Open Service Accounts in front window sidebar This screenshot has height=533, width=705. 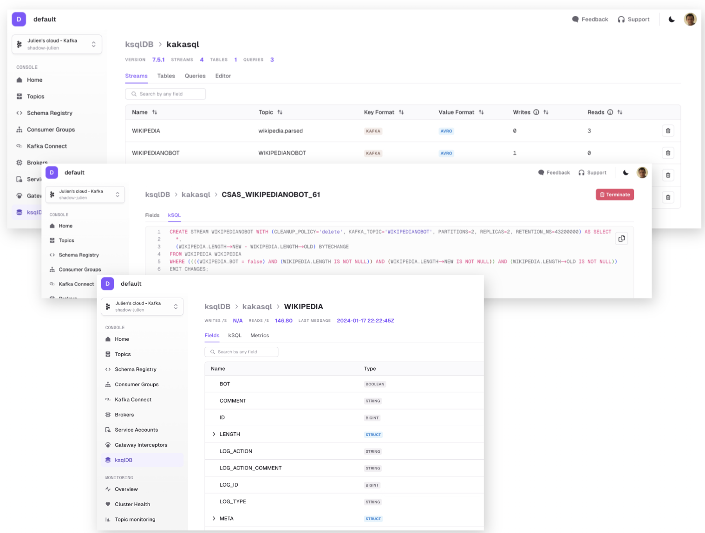pyautogui.click(x=142, y=430)
